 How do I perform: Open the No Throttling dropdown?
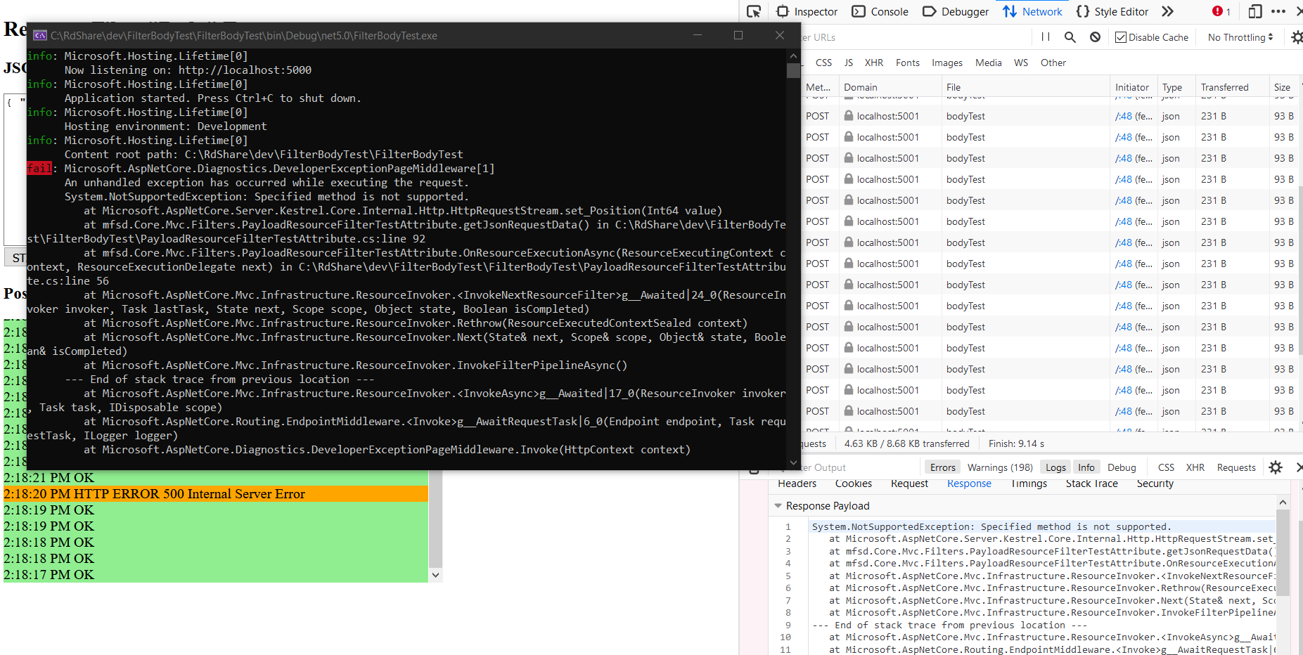[1240, 37]
